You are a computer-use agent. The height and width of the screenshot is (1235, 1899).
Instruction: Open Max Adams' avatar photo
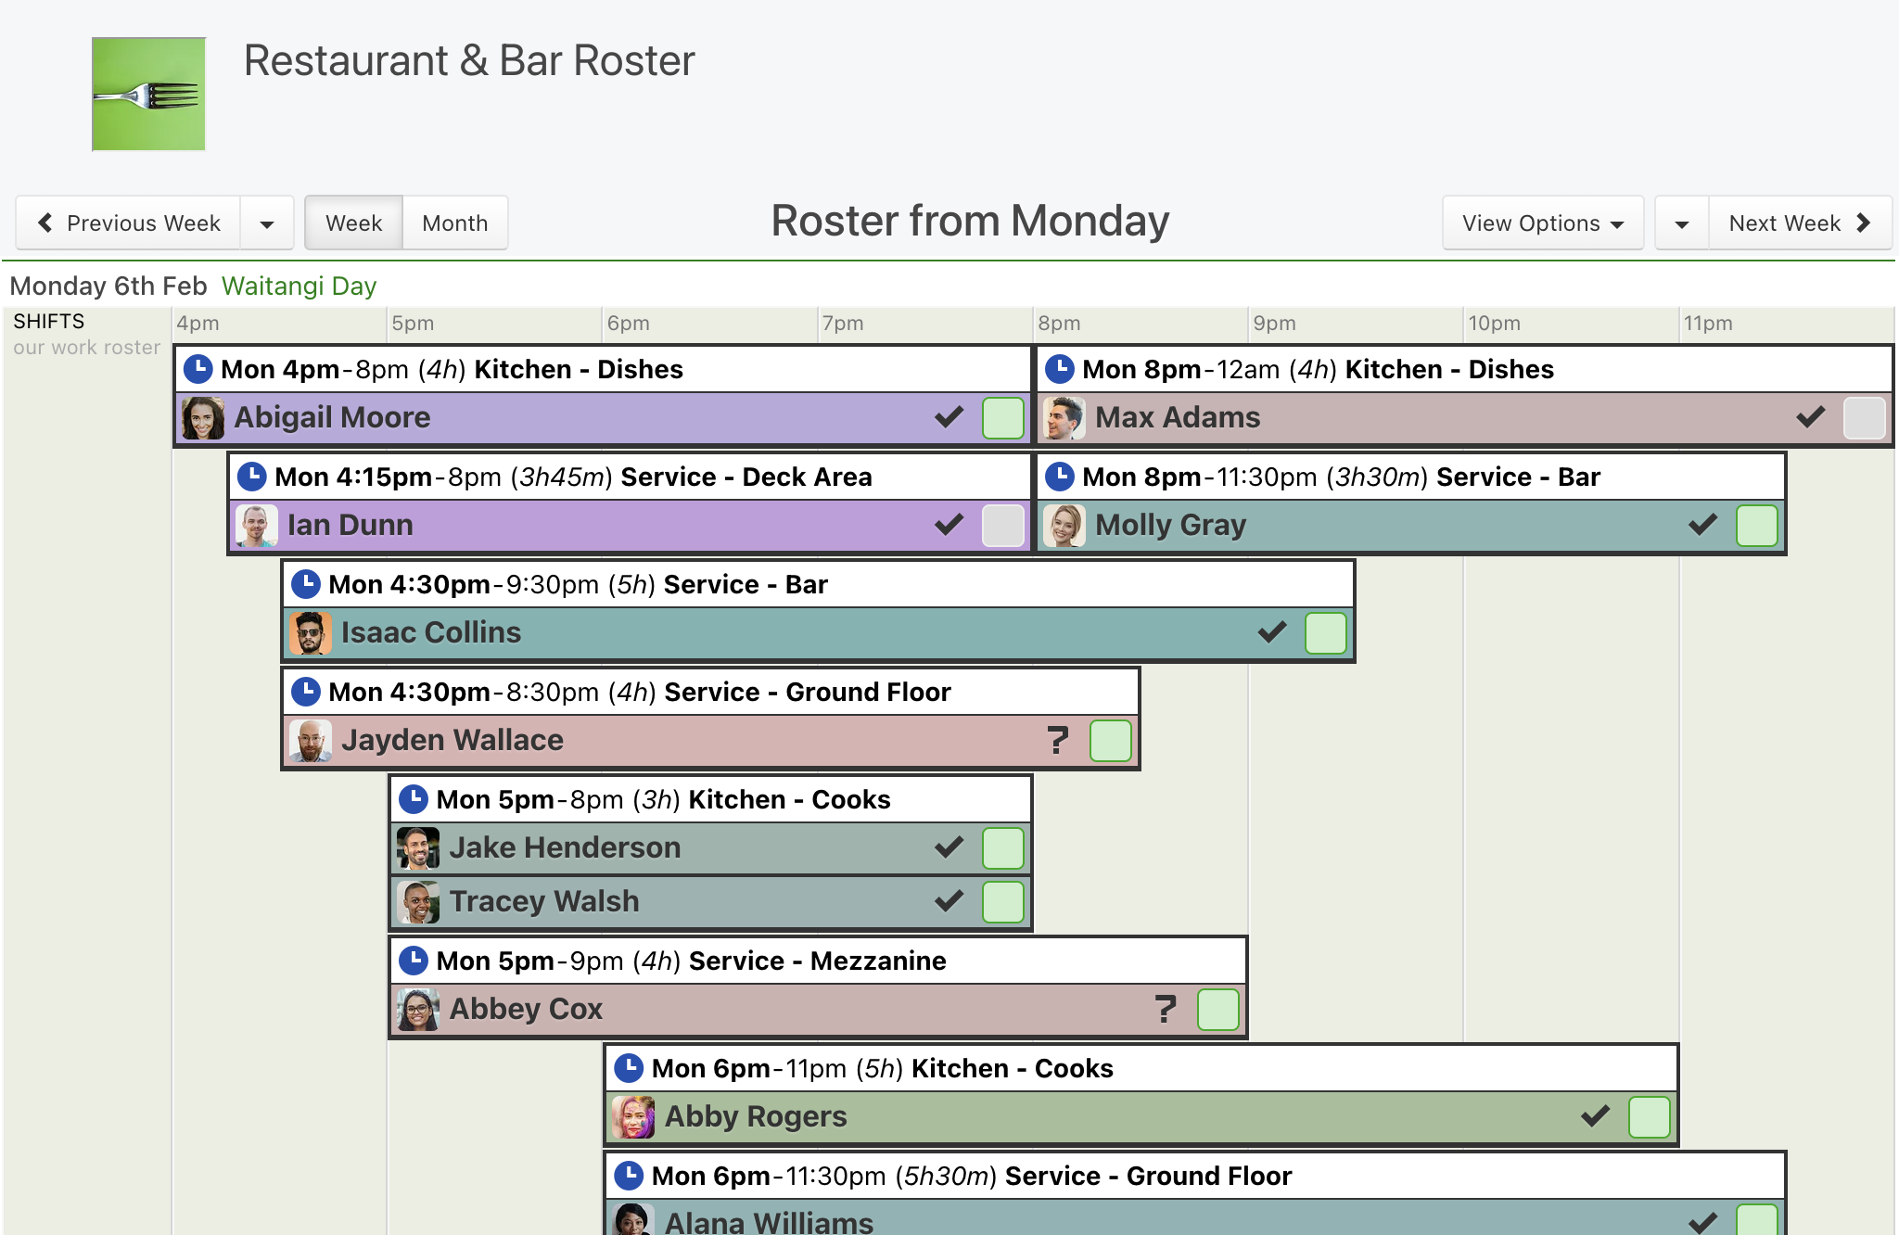1064,418
